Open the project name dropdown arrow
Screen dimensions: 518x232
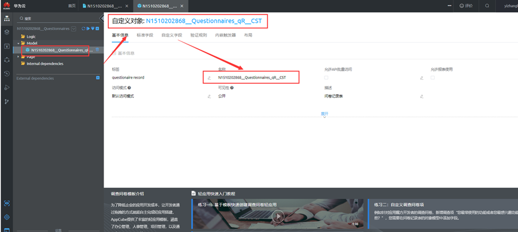[74, 29]
